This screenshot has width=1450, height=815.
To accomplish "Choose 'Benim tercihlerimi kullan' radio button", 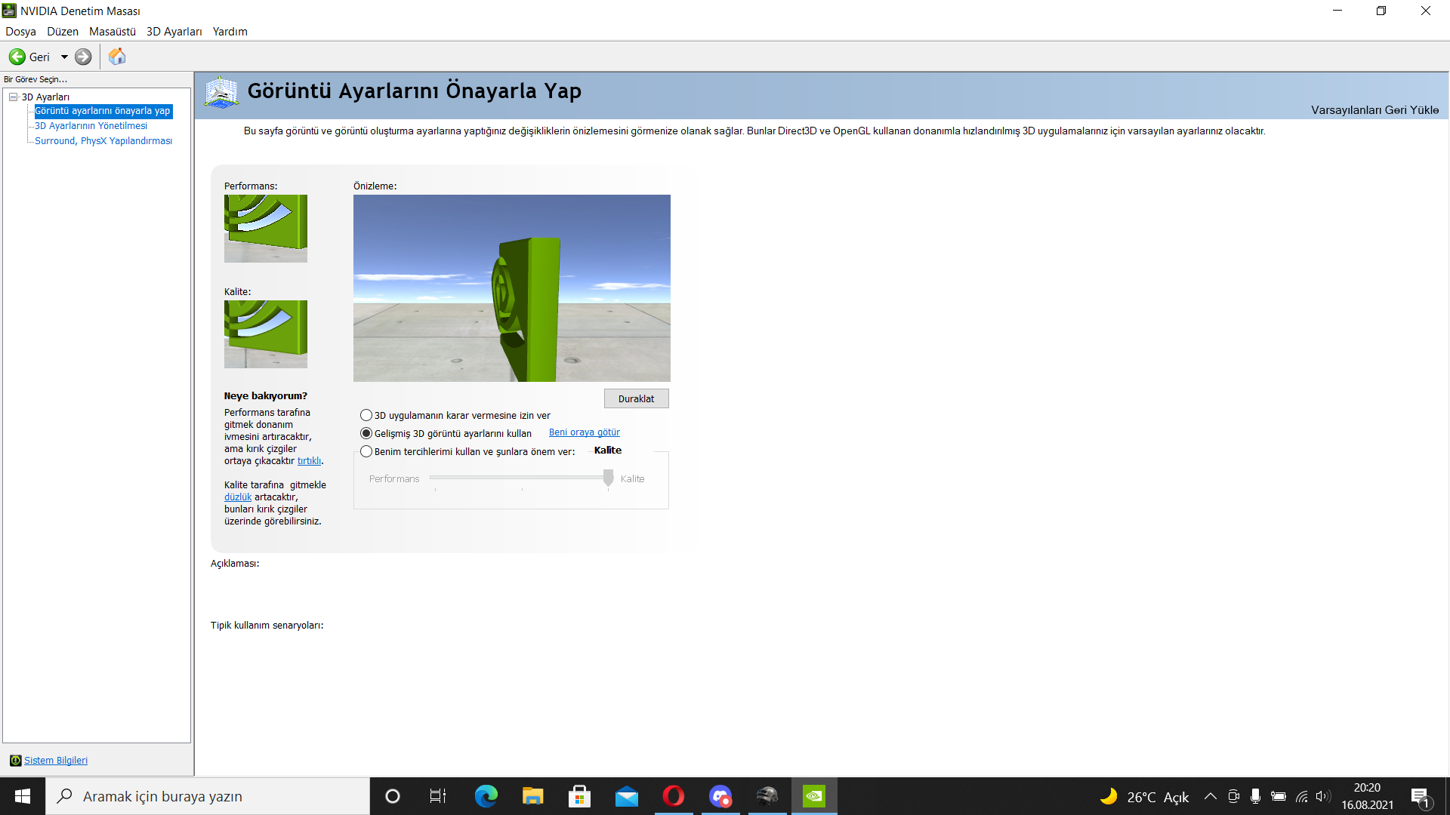I will pyautogui.click(x=366, y=451).
